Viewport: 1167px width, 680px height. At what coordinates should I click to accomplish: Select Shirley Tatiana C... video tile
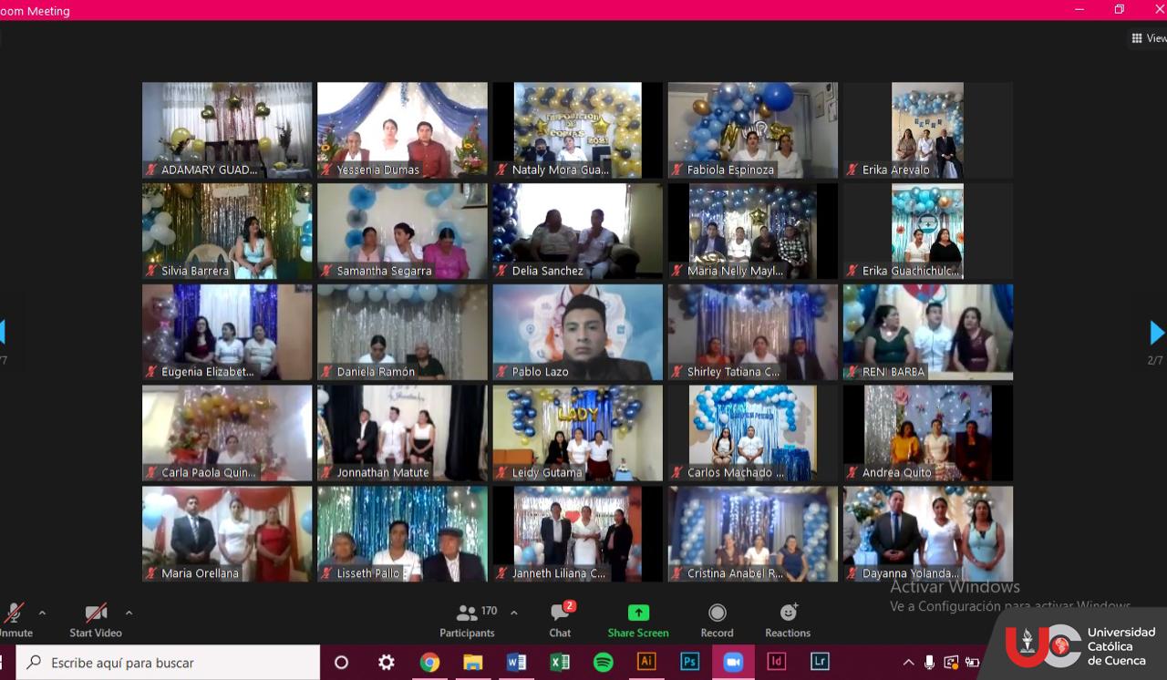pos(753,333)
